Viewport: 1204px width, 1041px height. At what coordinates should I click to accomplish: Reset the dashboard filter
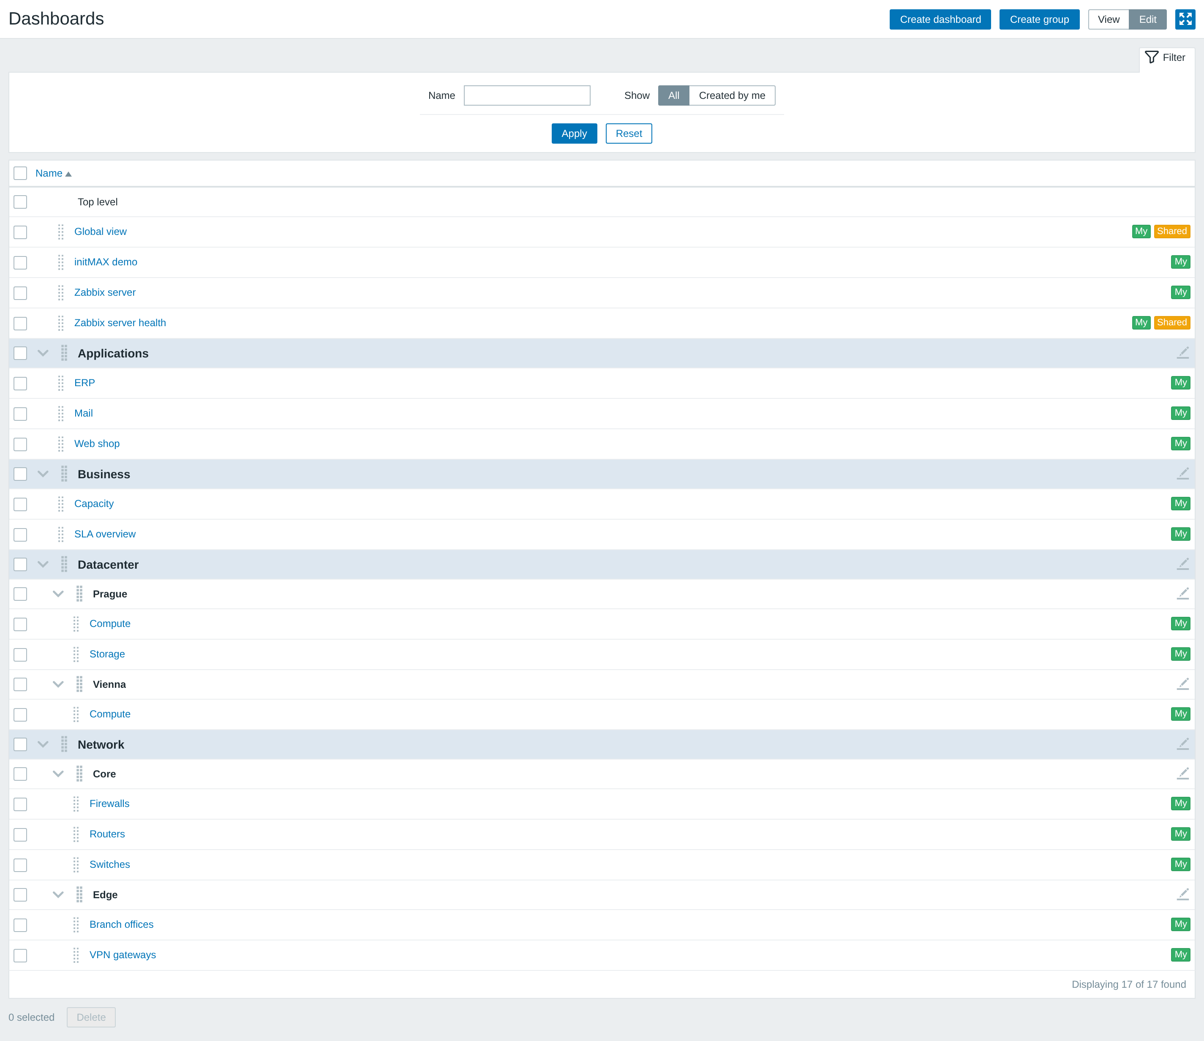(629, 133)
